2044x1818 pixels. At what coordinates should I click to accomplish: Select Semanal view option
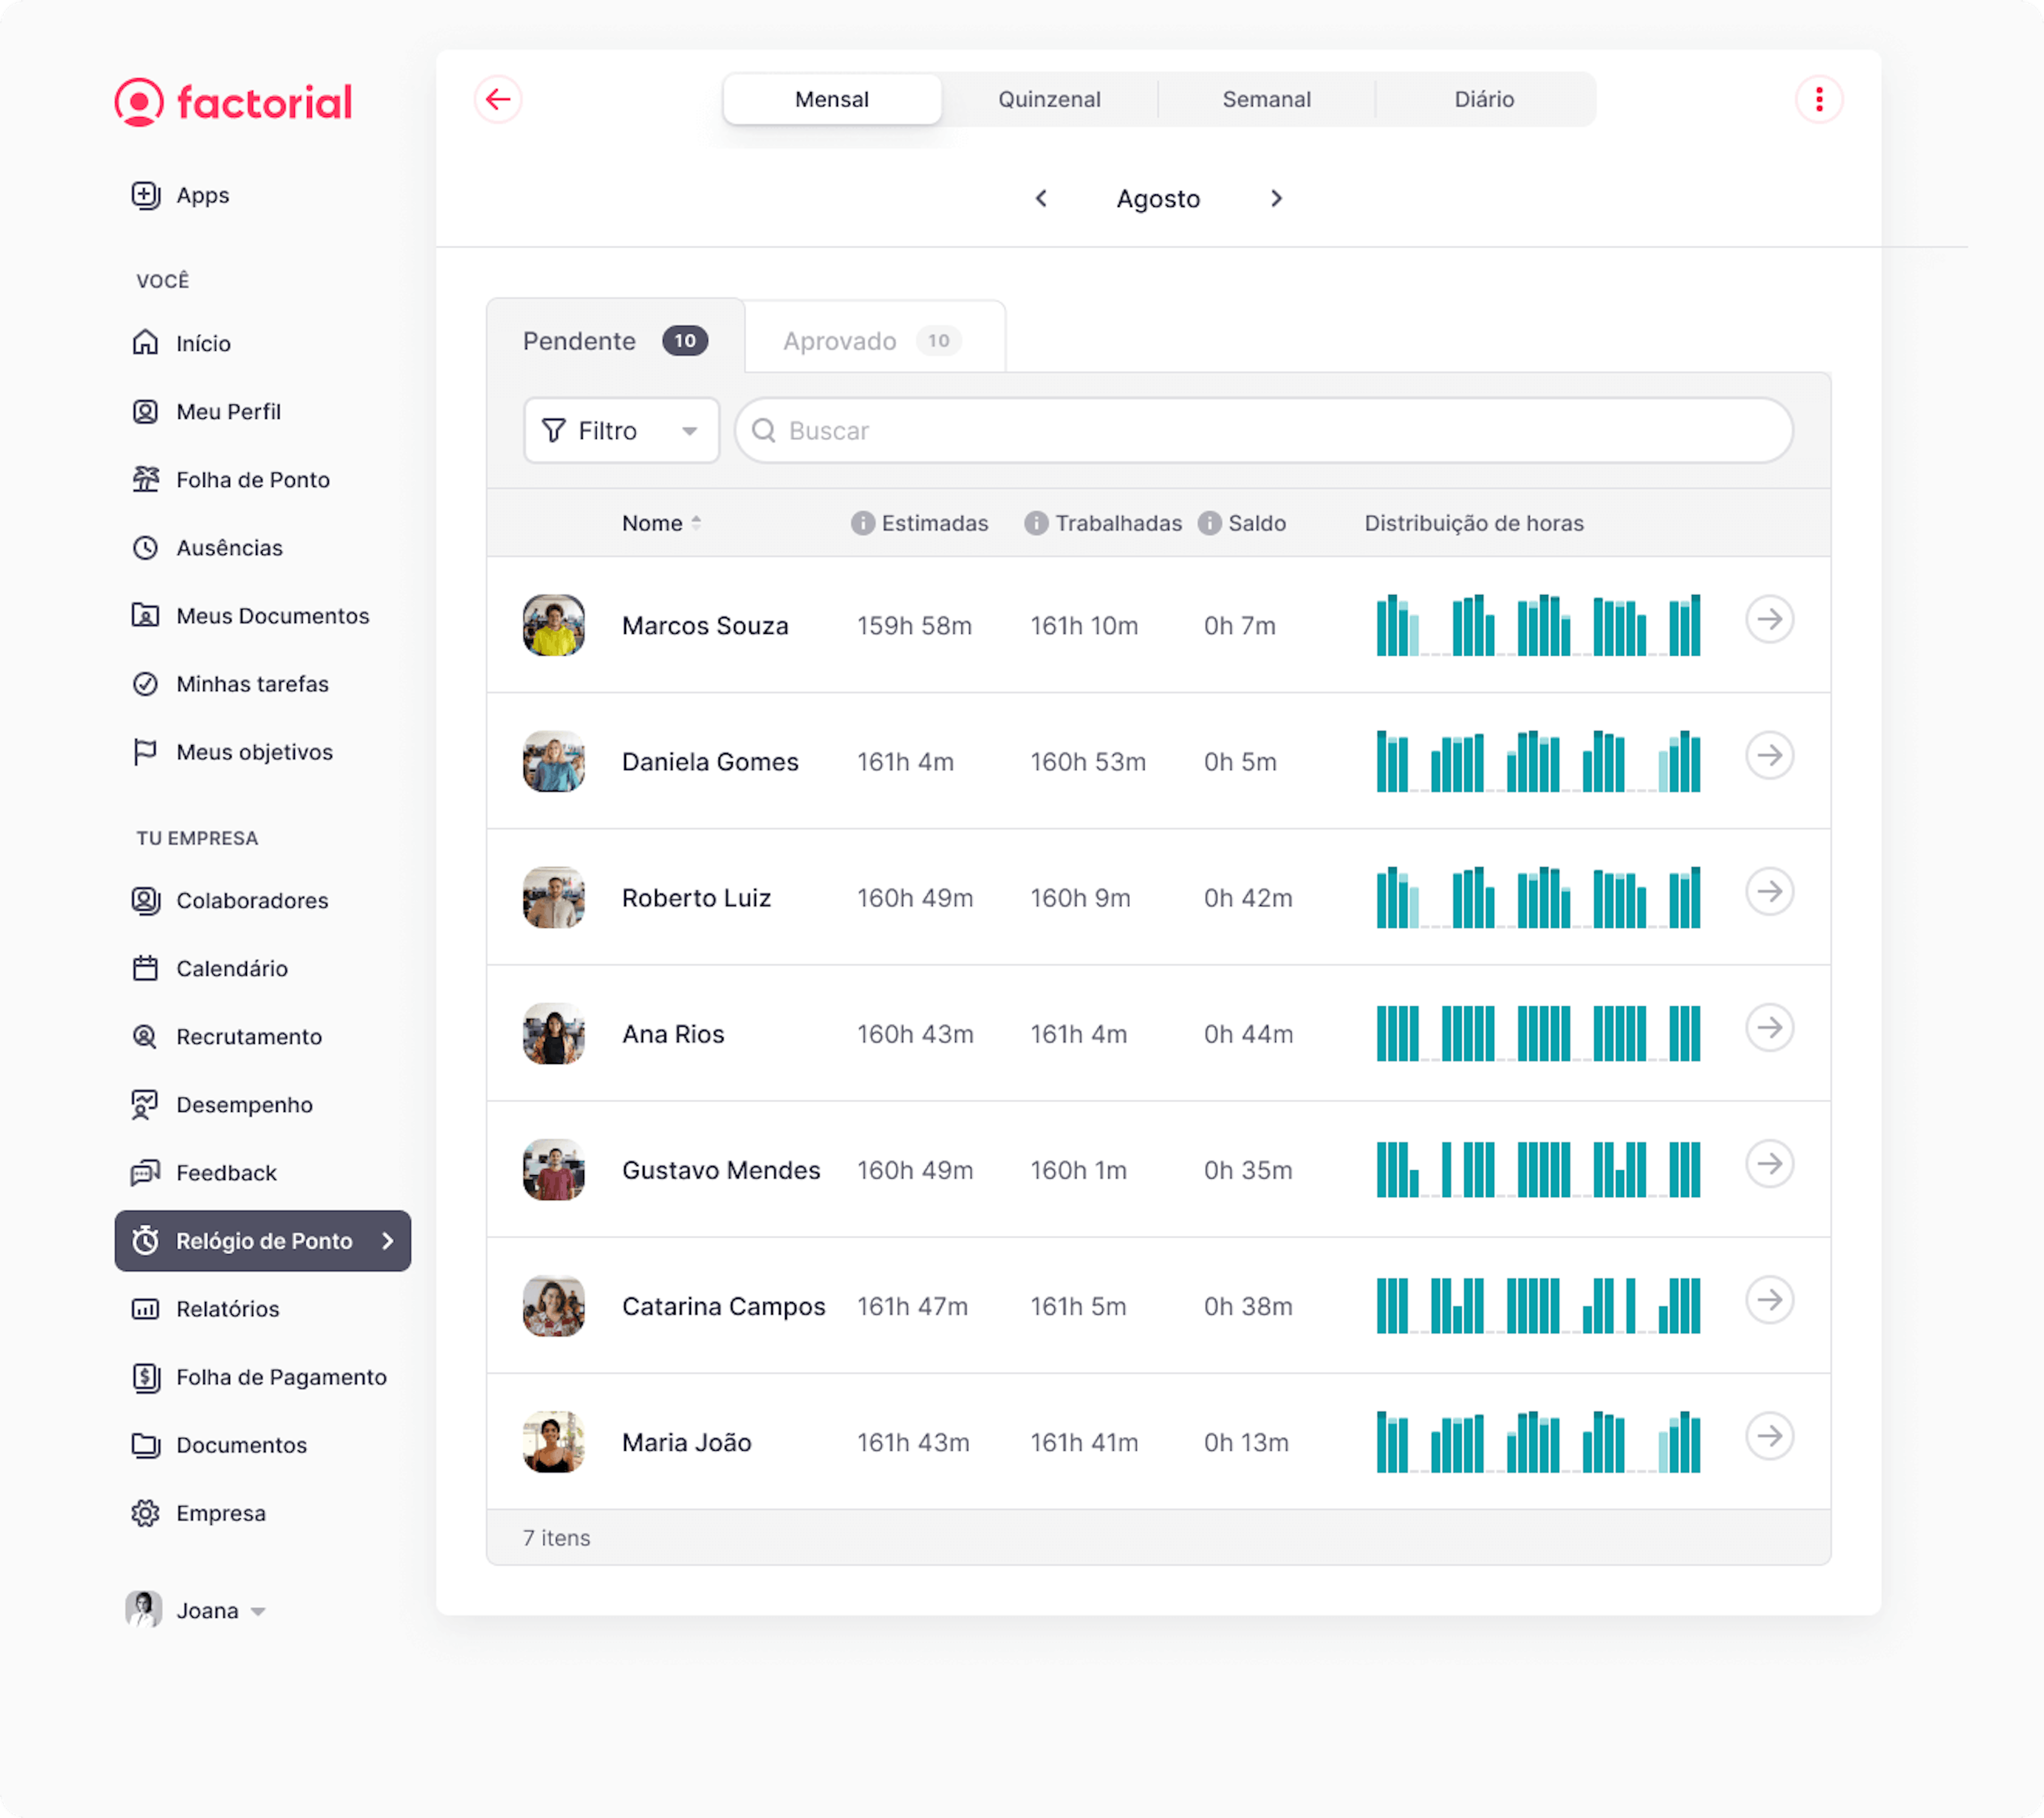click(1267, 98)
